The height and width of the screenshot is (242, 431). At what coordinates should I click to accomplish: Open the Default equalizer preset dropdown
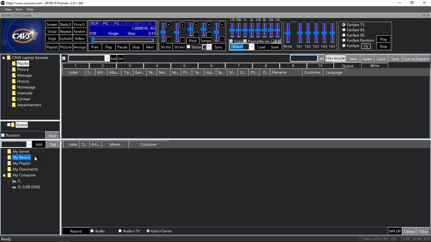point(252,47)
